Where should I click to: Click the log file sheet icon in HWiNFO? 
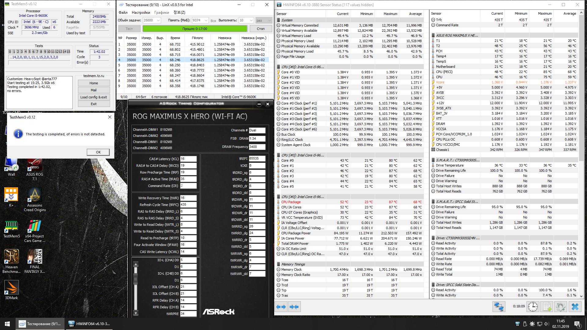(547, 306)
